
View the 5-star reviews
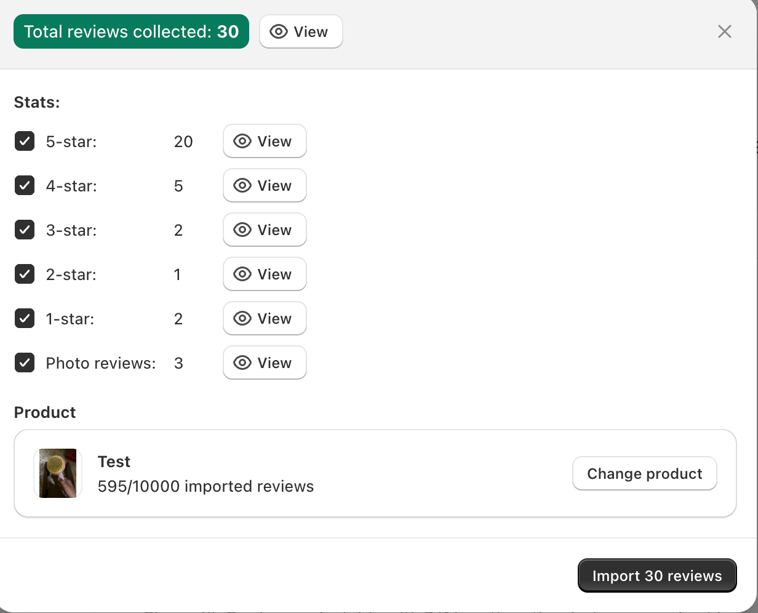(265, 142)
